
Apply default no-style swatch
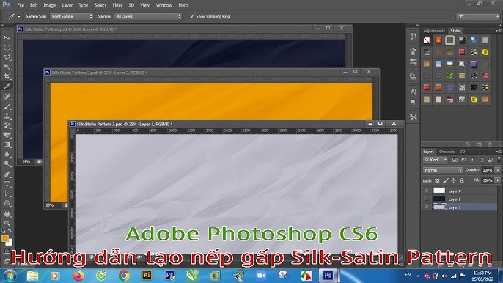tap(426, 40)
